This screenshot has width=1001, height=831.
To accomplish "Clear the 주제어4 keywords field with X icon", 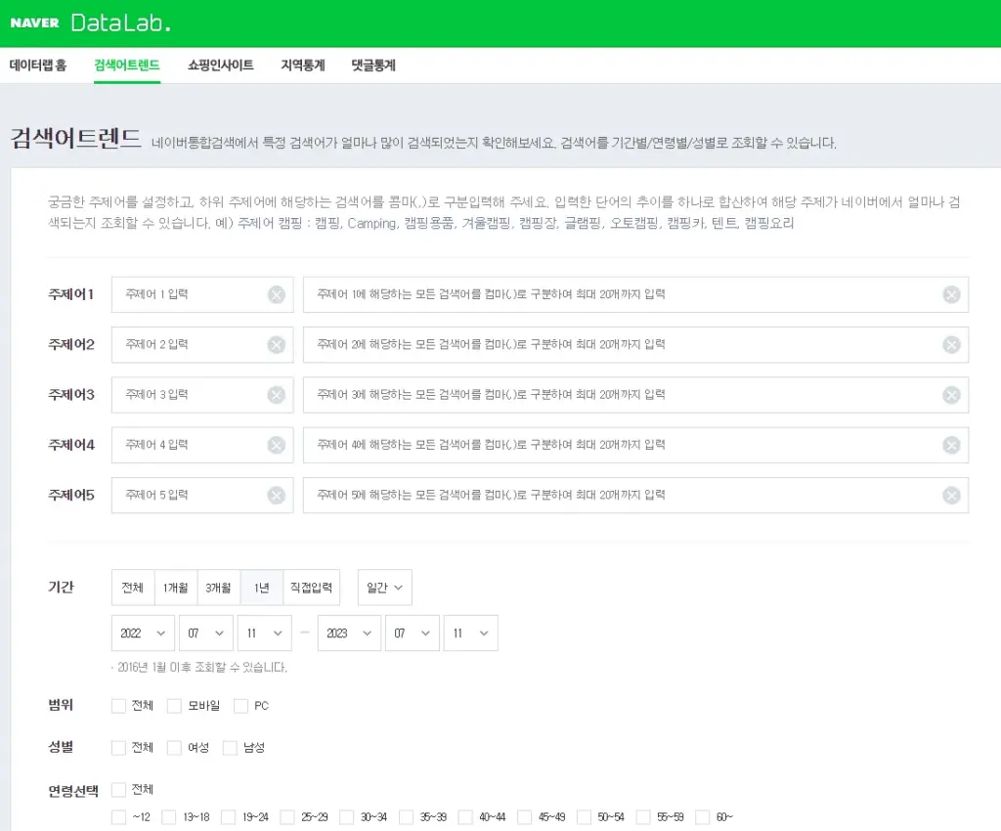I will click(951, 446).
